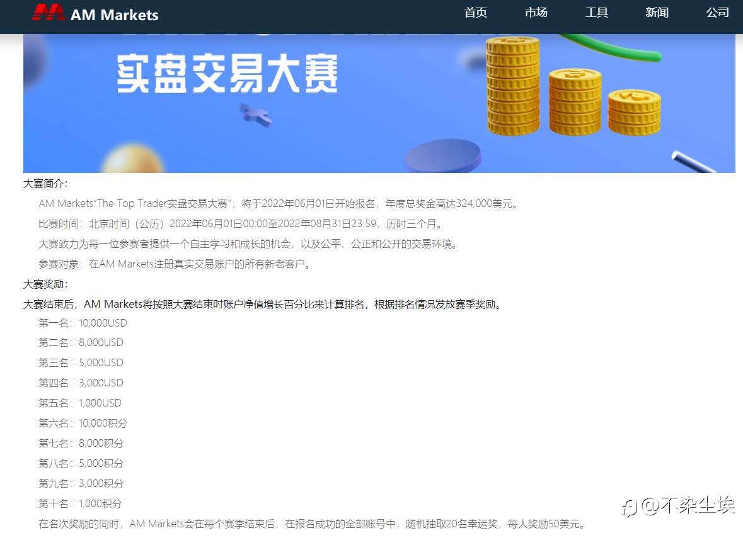Image resolution: width=743 pixels, height=538 pixels.
Task: Click the 第五名：1,000USD row
Action: pos(80,403)
